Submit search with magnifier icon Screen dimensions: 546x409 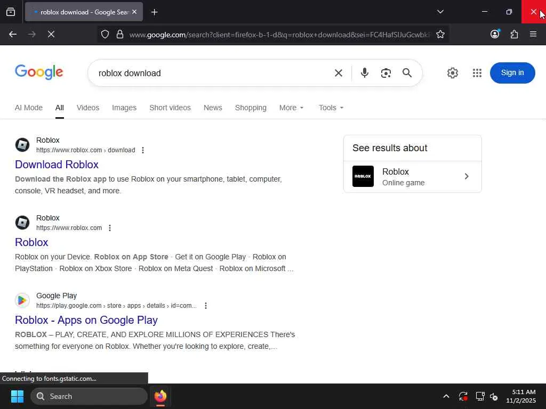point(407,72)
